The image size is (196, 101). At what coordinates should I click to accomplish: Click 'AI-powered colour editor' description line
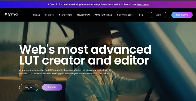click(x=65, y=70)
